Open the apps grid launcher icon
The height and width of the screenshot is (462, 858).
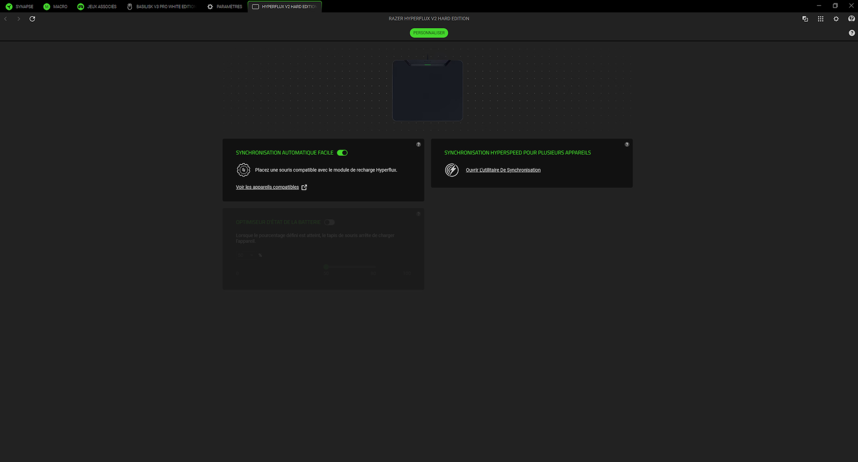[820, 19]
